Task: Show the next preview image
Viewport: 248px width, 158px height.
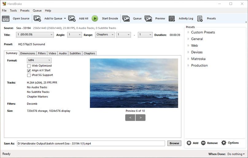Action: tap(141, 118)
